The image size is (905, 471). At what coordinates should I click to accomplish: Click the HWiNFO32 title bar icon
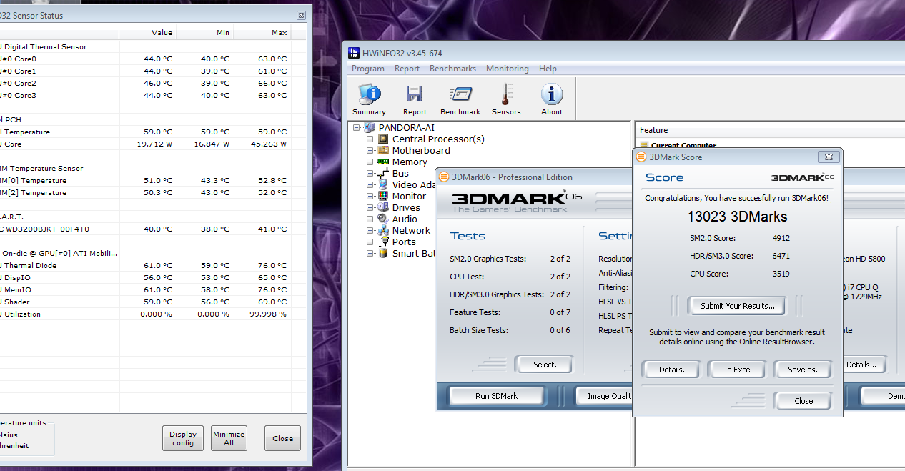(354, 53)
